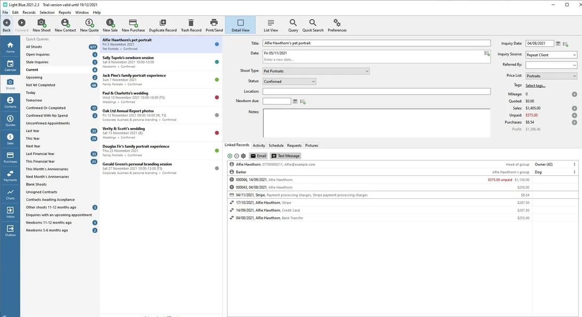Switch to the Pictures tab
Image resolution: width=582 pixels, height=317 pixels.
click(x=311, y=145)
